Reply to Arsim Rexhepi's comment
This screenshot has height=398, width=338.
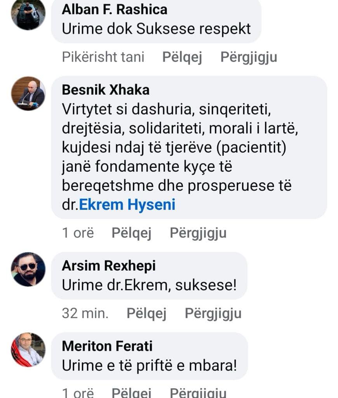coord(213,313)
